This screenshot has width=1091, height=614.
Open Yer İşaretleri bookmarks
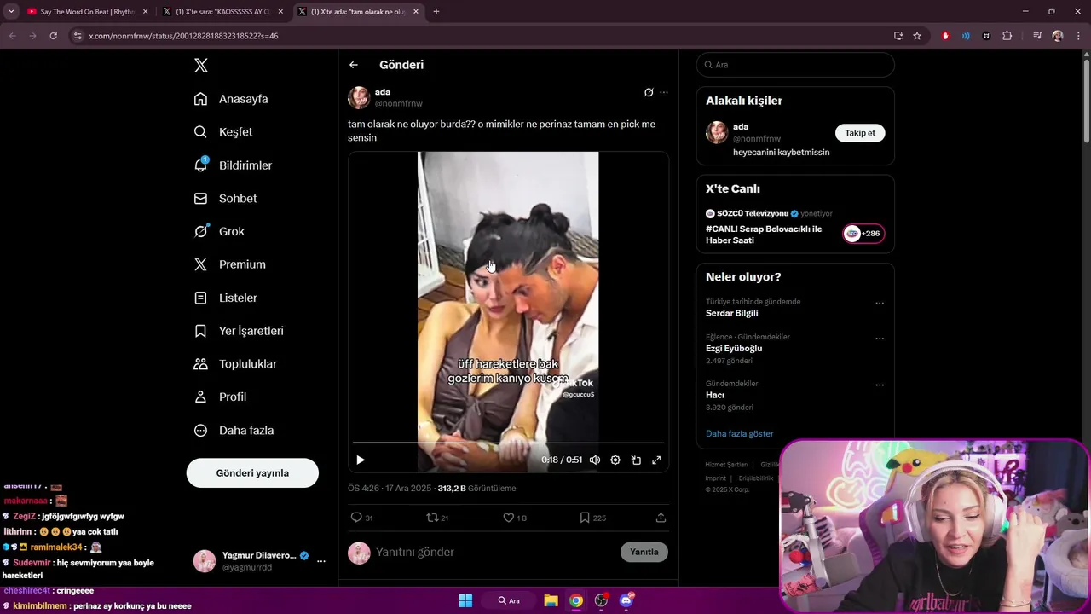(239, 331)
